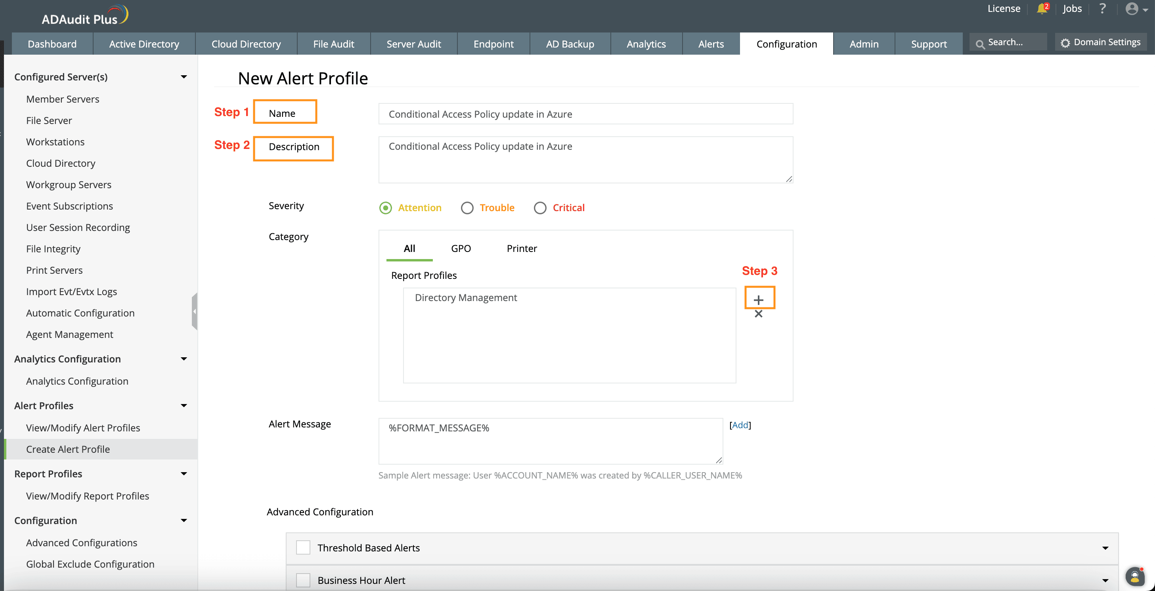1155x591 pixels.
Task: Switch to the GPO category tab
Action: 461,248
